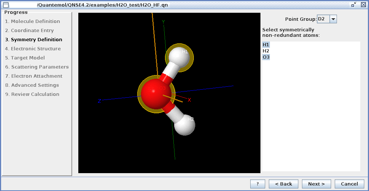Open step 9 Review Calculation
This screenshot has height=191, width=369.
click(x=32, y=94)
